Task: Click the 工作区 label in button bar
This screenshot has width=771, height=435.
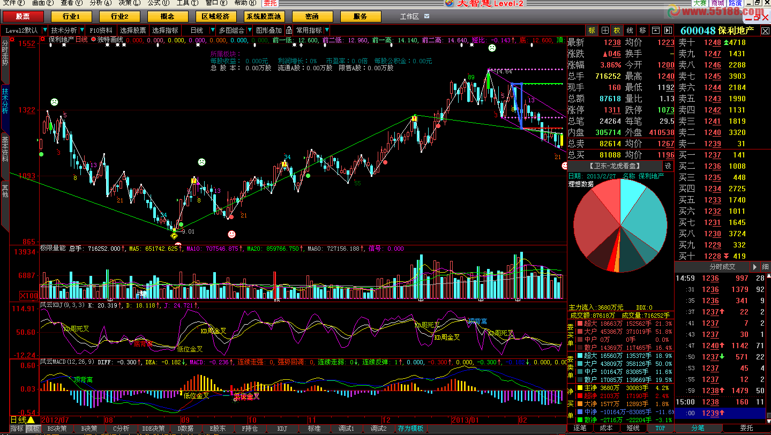Action: [409, 17]
